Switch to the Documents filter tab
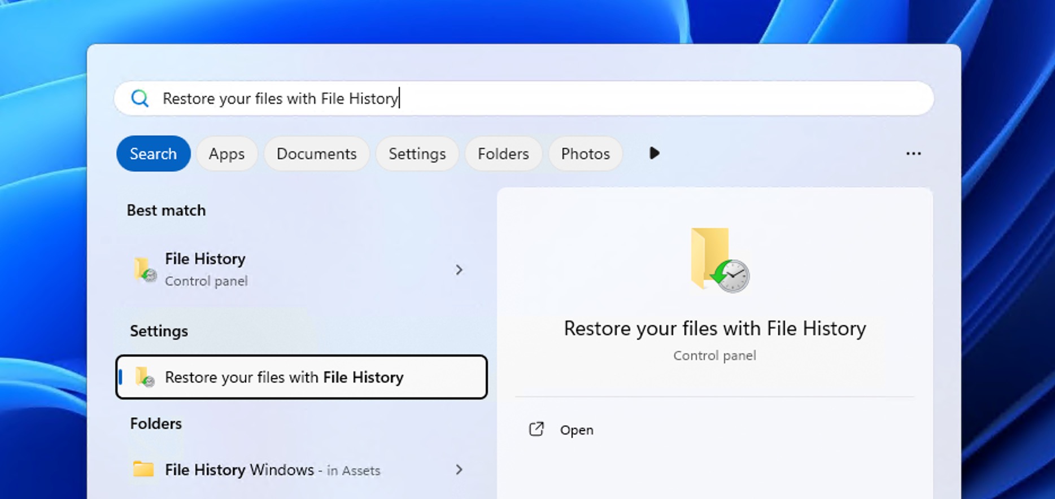 click(316, 154)
